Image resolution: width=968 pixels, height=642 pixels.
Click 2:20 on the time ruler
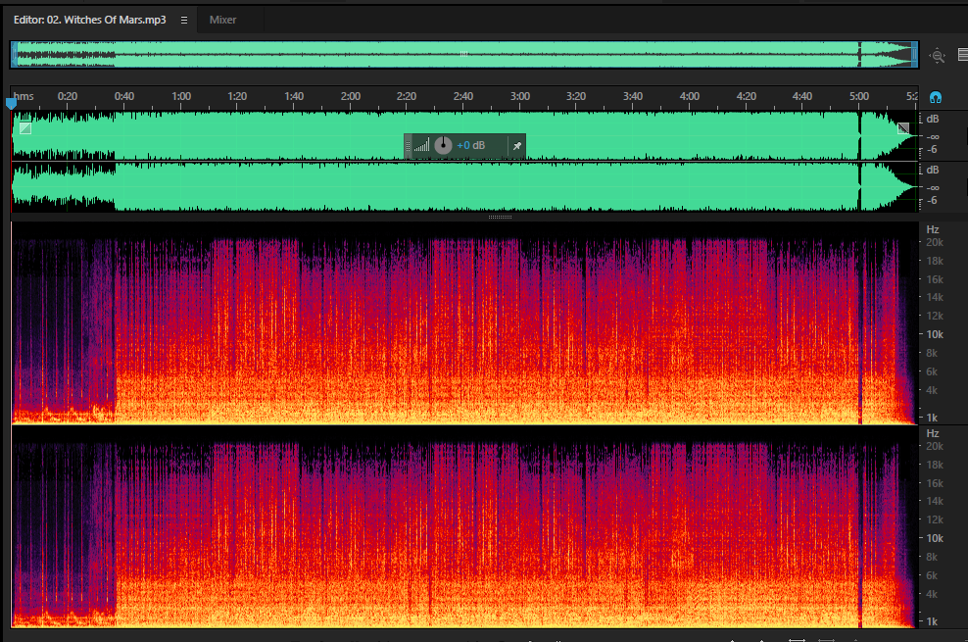(407, 96)
